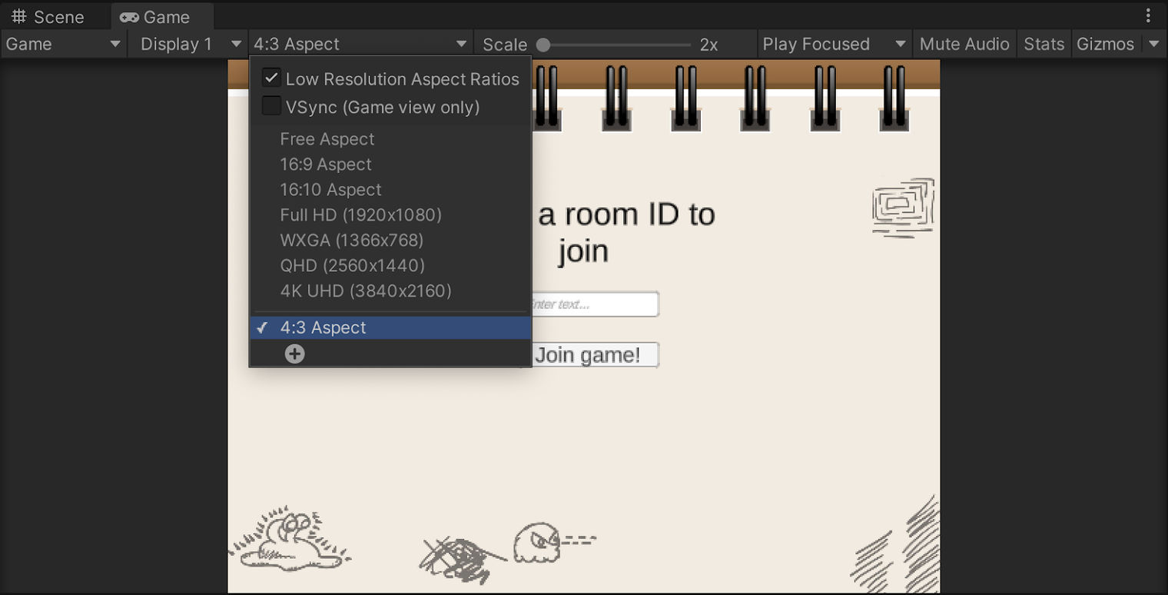The width and height of the screenshot is (1168, 595).
Task: Open the Play Focused dropdown
Action: (x=834, y=44)
